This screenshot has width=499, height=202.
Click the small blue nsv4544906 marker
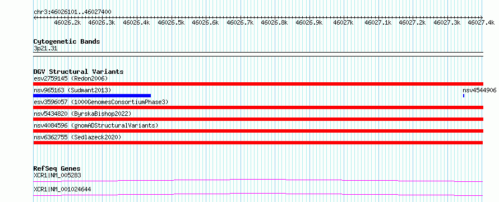point(464,96)
